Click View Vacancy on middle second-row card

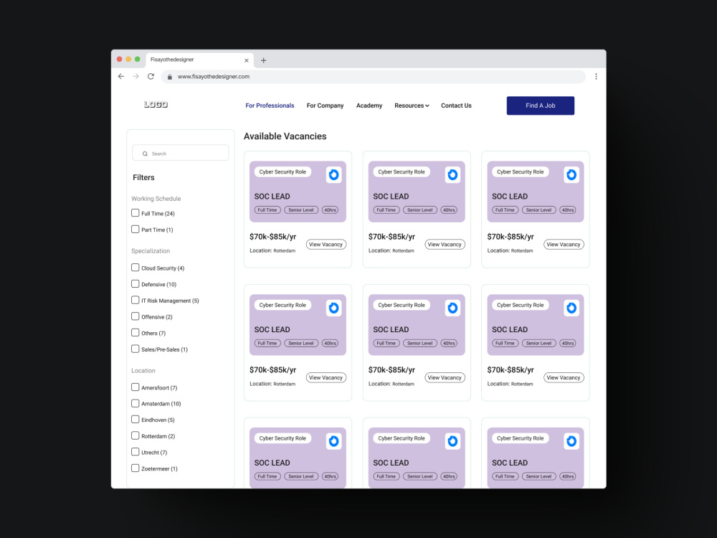(445, 378)
